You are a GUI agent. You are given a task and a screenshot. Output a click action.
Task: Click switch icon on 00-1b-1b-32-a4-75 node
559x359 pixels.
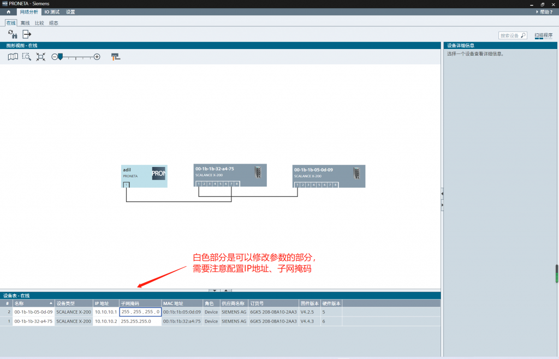click(258, 172)
